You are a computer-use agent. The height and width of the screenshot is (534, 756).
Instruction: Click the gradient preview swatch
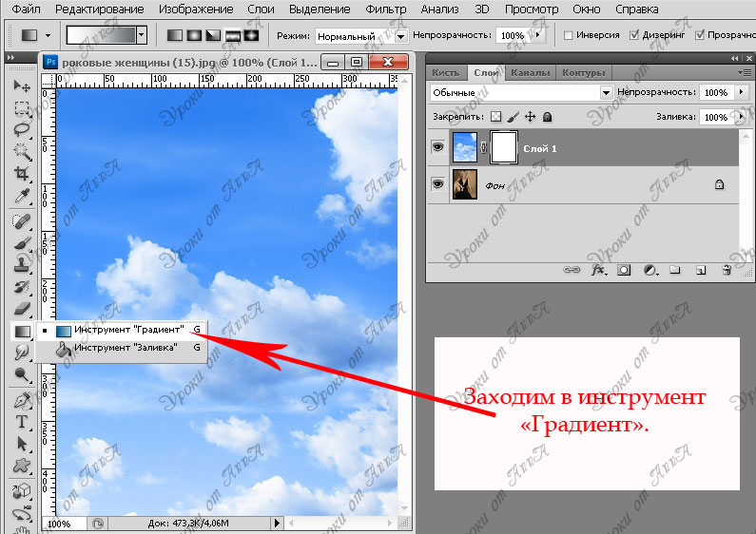101,35
